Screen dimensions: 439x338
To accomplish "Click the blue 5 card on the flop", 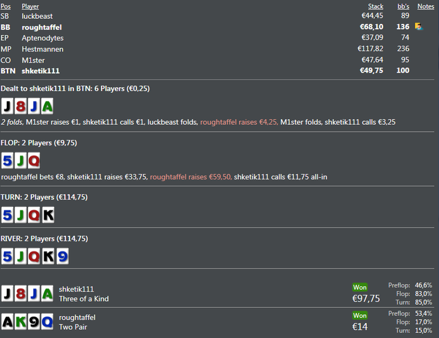I will pyautogui.click(x=8, y=161).
